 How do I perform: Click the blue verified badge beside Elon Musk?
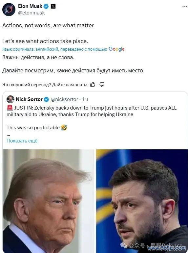(x=46, y=6)
